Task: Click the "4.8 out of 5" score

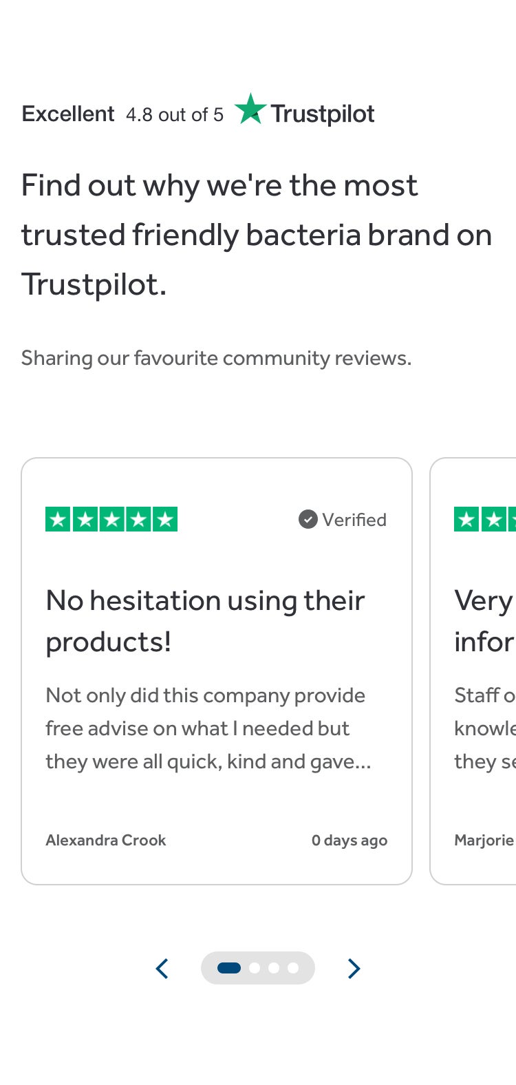Action: pos(175,114)
